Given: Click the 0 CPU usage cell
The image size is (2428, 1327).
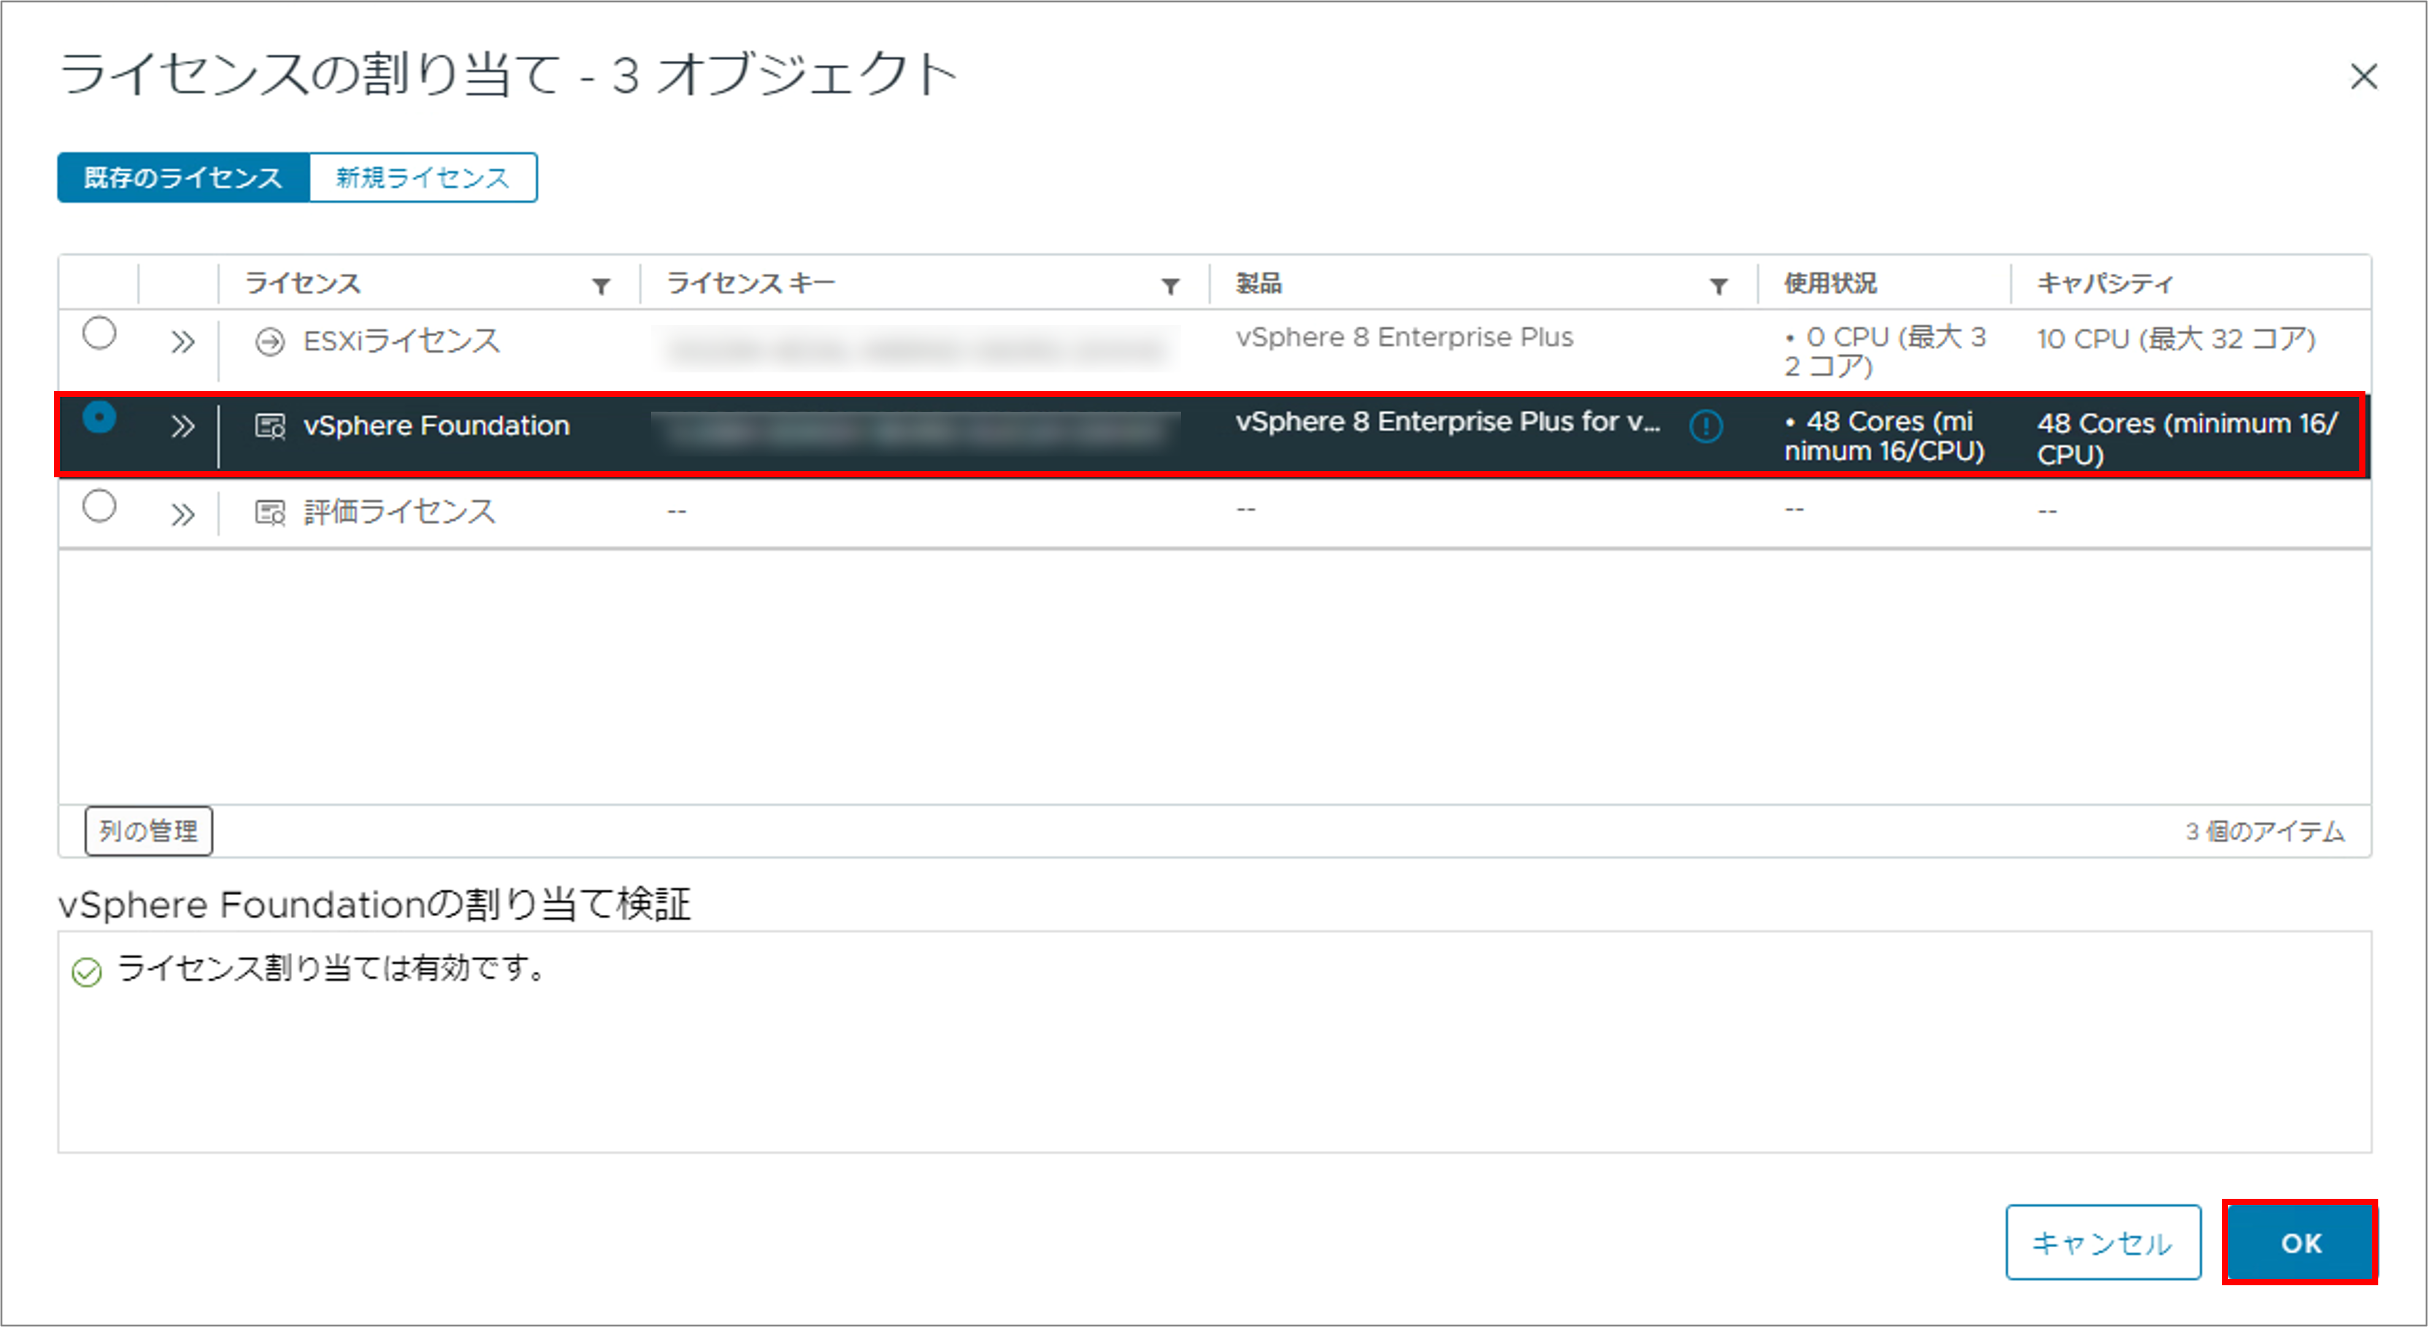Looking at the screenshot, I should click(1885, 352).
